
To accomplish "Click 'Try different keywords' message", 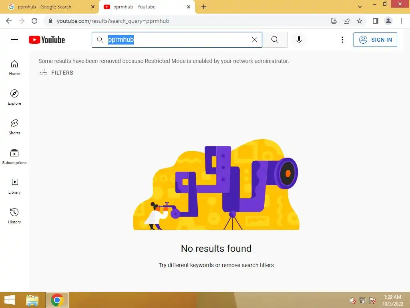I will pyautogui.click(x=216, y=265).
